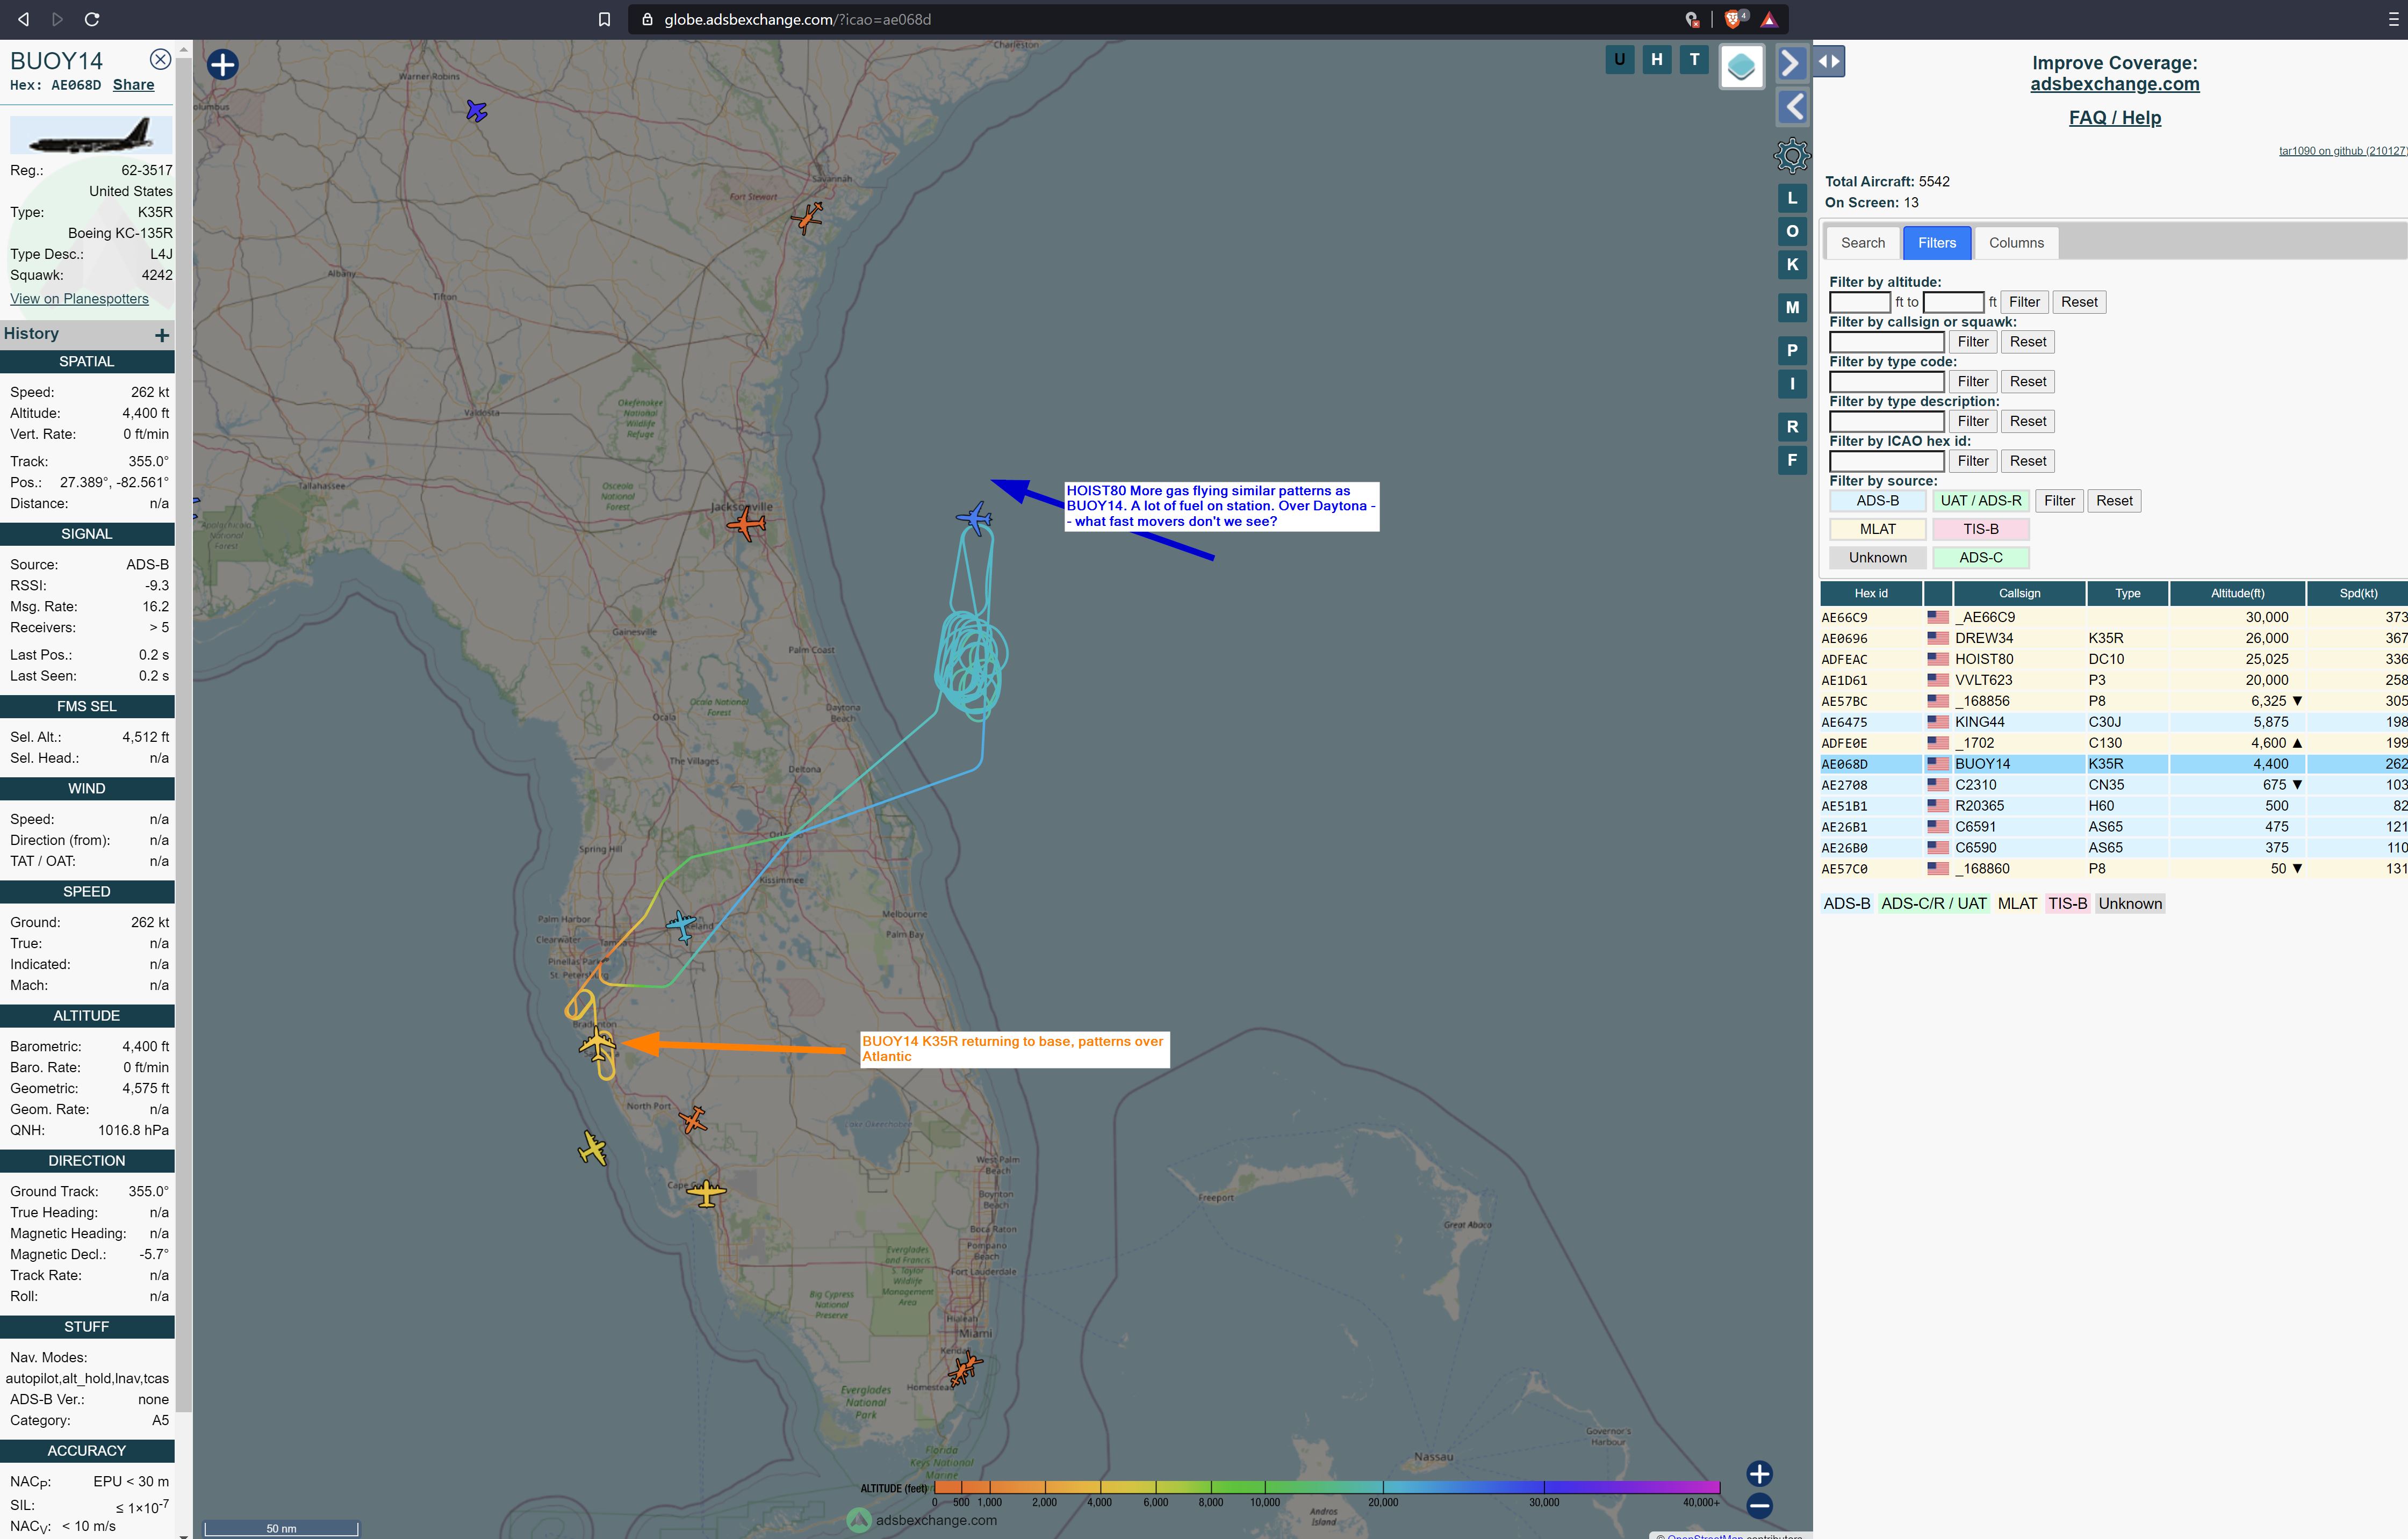Viewport: 2408px width, 1539px height.
Task: Click the settings gear icon on map
Action: 1791,155
